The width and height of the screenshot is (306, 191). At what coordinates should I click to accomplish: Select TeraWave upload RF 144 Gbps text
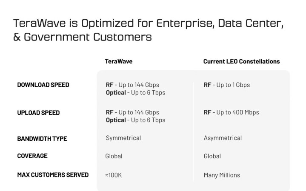point(132,112)
